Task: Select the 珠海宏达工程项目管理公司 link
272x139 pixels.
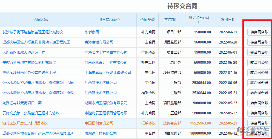Action: 106,52
